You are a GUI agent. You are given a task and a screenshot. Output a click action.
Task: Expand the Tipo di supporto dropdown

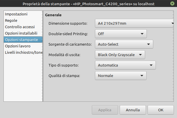pyautogui.click(x=125, y=65)
